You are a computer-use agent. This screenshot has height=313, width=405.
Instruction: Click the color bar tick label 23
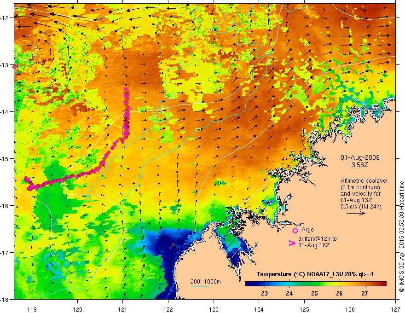click(264, 293)
